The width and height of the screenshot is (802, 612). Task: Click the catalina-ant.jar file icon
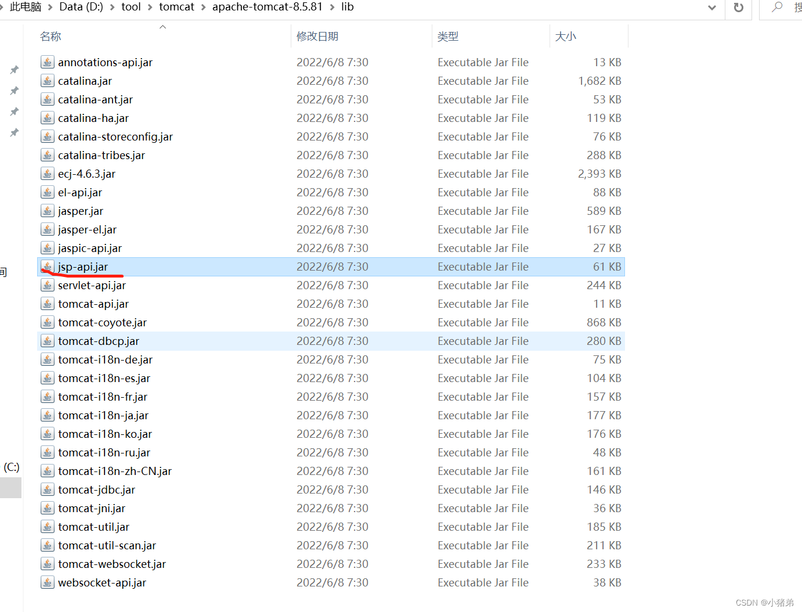[48, 99]
